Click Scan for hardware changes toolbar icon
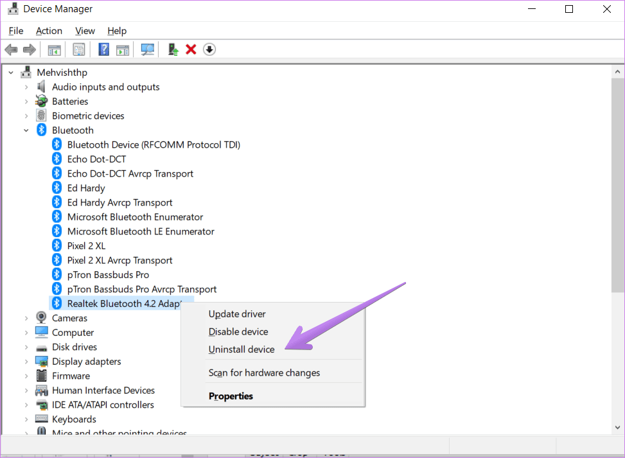 (x=148, y=49)
